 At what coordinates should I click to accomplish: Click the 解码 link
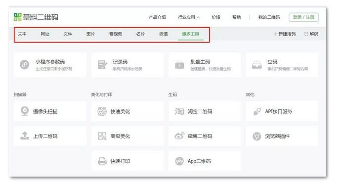click(x=314, y=34)
